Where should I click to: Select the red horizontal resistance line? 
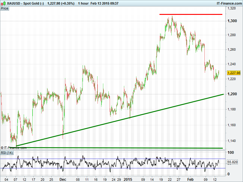click(x=191, y=14)
